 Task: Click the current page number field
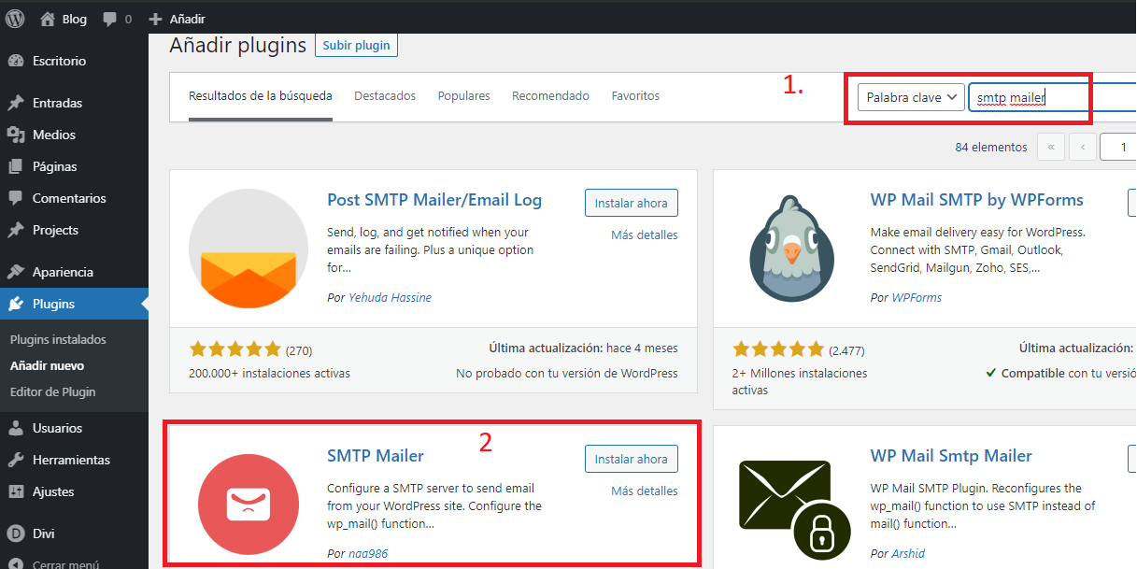1118,147
